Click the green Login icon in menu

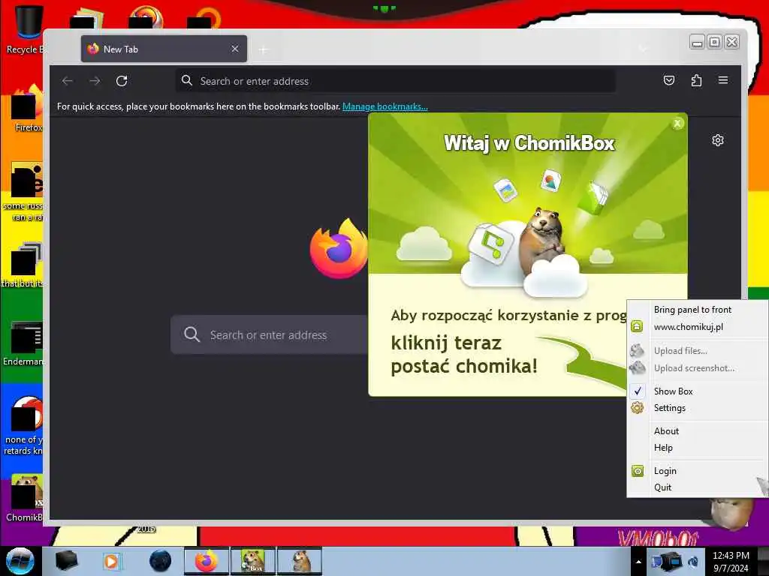pyautogui.click(x=637, y=471)
